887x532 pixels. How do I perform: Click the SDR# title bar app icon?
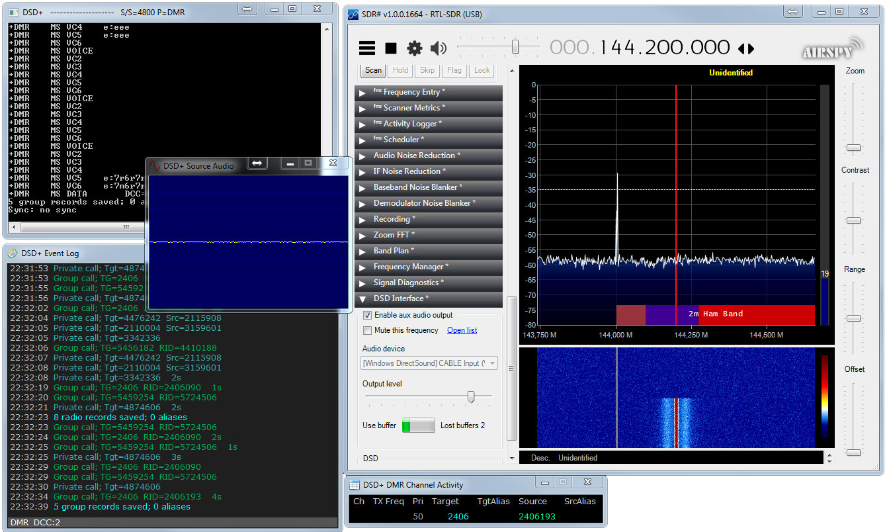click(353, 14)
